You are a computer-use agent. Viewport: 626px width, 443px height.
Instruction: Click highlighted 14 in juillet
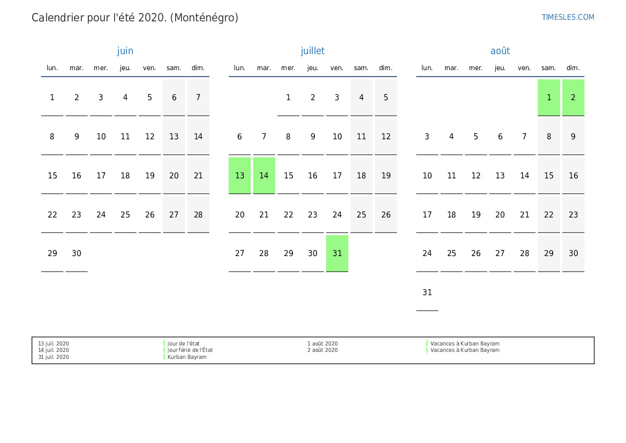[264, 176]
